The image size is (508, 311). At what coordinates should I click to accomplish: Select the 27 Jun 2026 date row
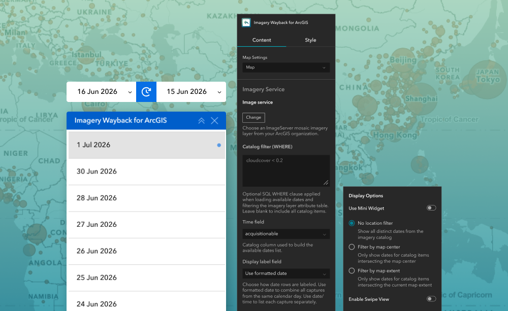click(x=147, y=225)
